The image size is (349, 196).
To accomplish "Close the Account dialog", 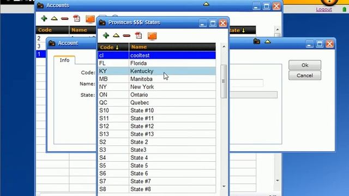I will [x=329, y=44].
